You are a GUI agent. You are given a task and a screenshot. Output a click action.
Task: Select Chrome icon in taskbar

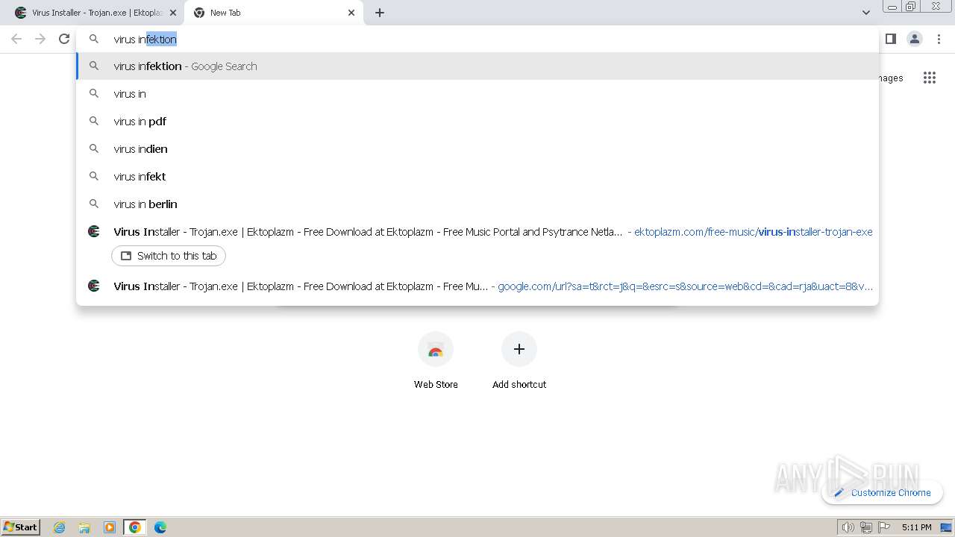[x=135, y=527]
